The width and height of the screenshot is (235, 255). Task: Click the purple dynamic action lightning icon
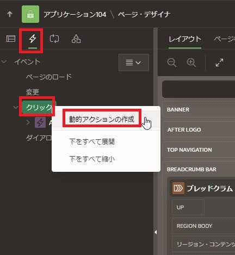tap(40, 122)
